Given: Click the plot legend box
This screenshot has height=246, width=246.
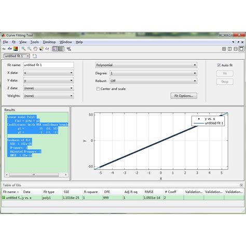Looking at the screenshot, I should click(208, 121).
